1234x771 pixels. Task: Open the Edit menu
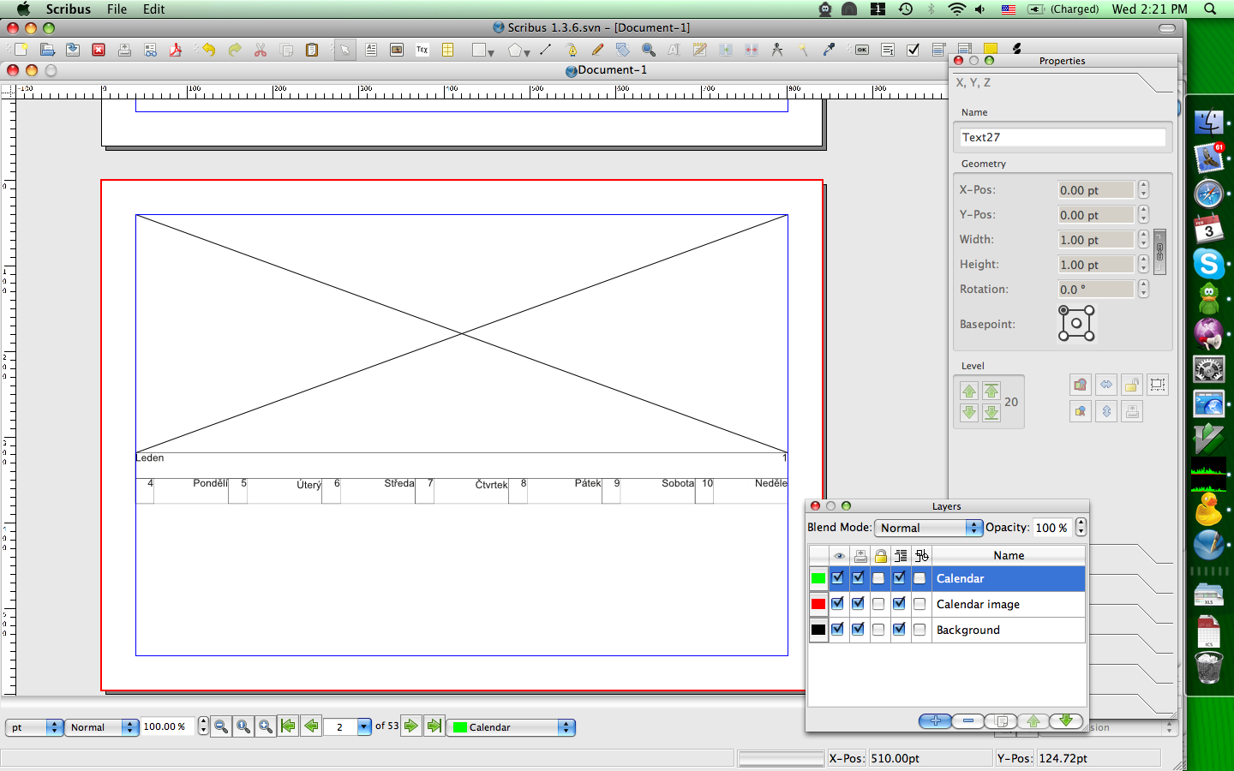point(153,9)
